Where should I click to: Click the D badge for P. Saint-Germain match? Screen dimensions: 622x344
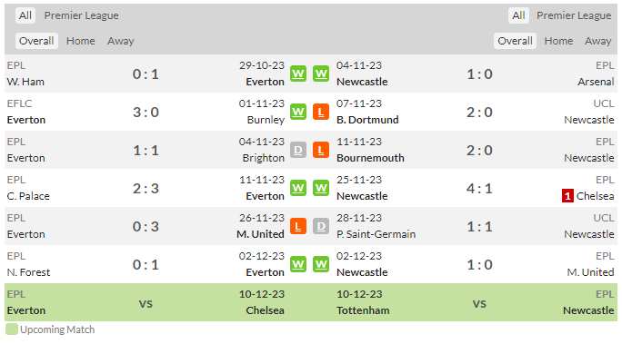[321, 226]
